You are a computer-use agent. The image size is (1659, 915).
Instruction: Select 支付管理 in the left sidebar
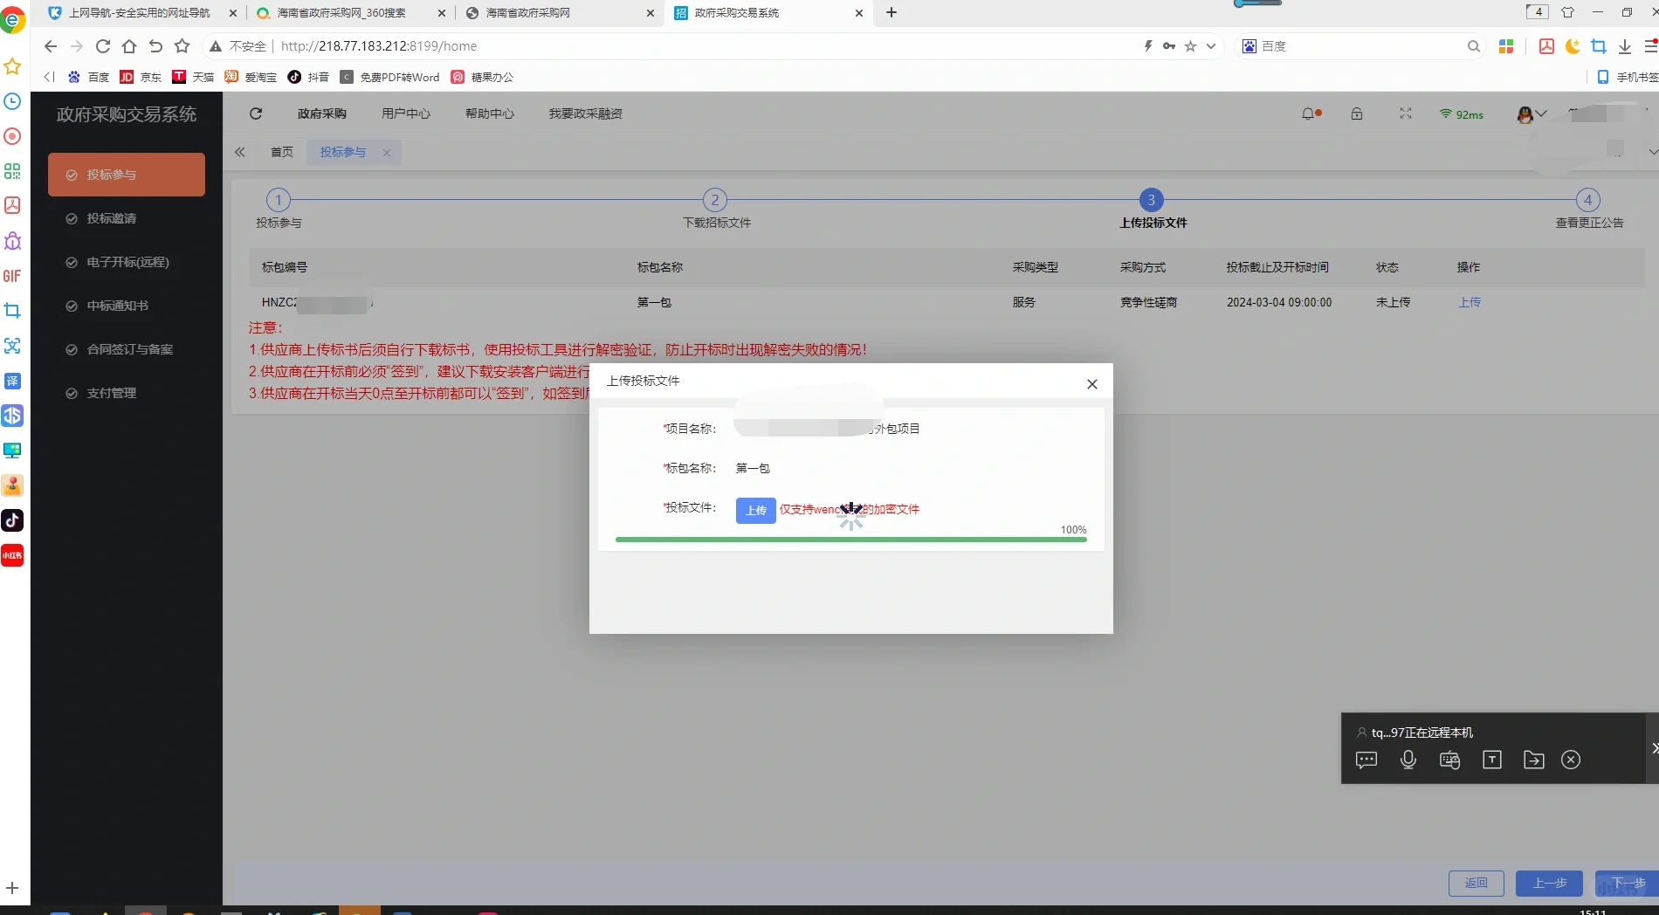(127, 393)
